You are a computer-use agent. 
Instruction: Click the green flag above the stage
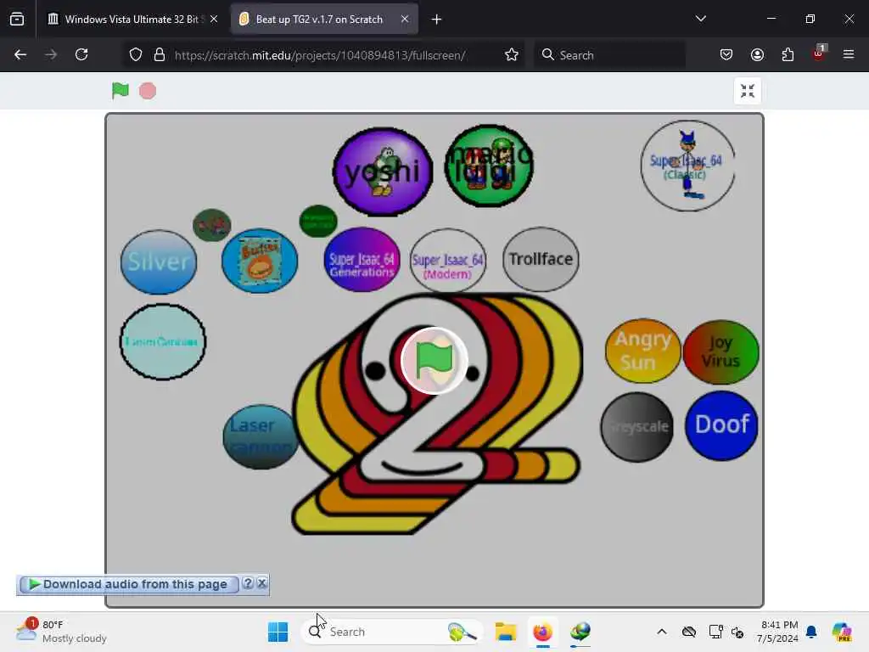click(x=121, y=90)
